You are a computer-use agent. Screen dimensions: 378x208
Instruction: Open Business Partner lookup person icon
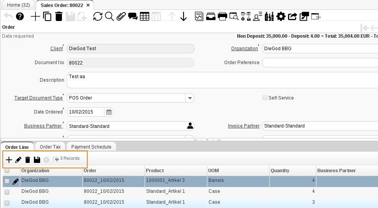click(190, 126)
